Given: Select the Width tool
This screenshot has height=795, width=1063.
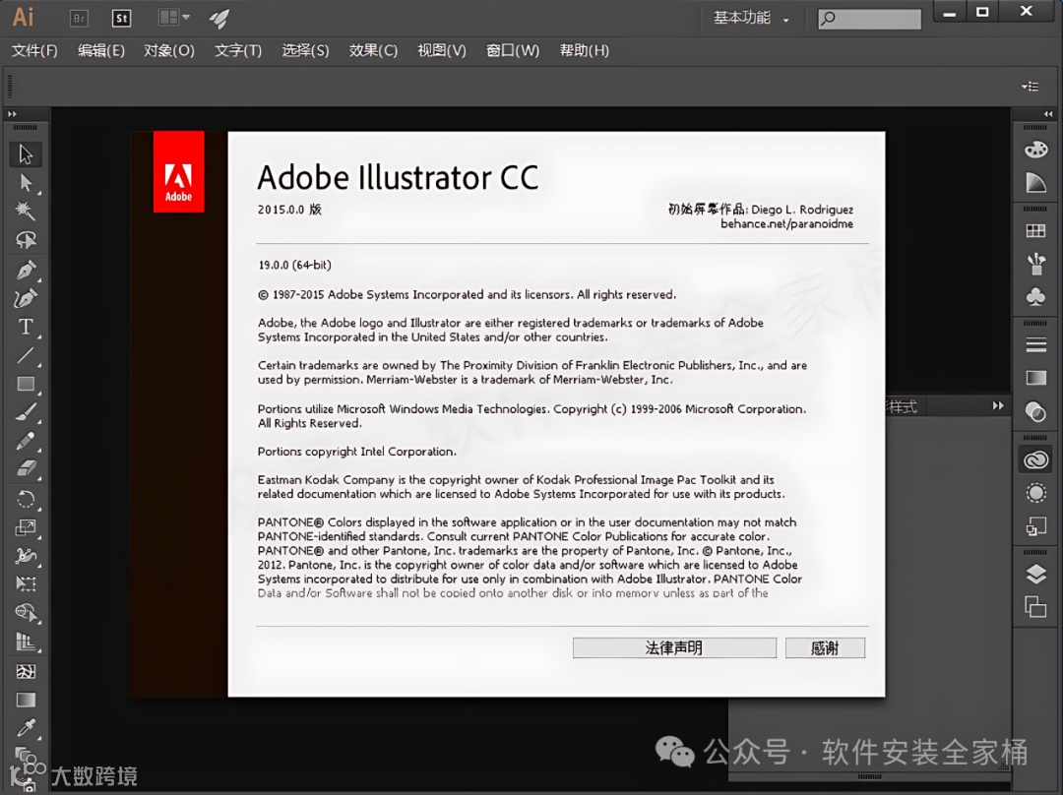Looking at the screenshot, I should click(26, 556).
